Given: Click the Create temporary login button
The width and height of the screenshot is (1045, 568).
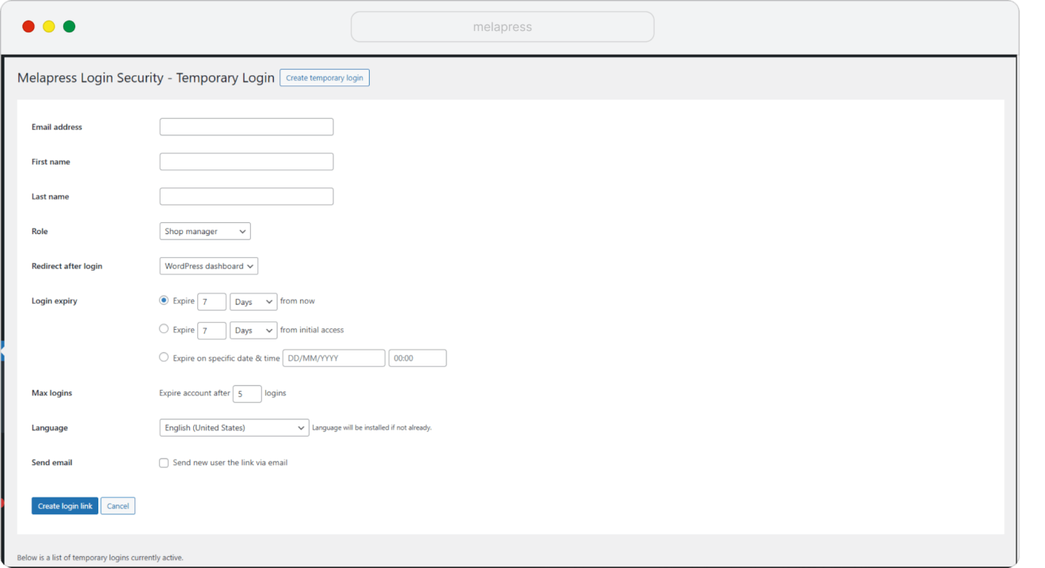Looking at the screenshot, I should [x=325, y=78].
